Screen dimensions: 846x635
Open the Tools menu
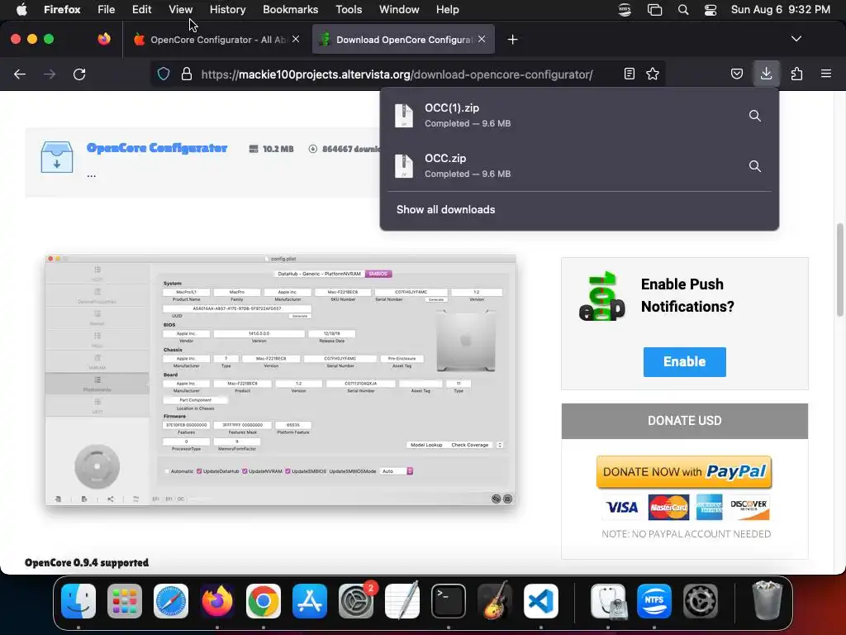pyautogui.click(x=349, y=10)
